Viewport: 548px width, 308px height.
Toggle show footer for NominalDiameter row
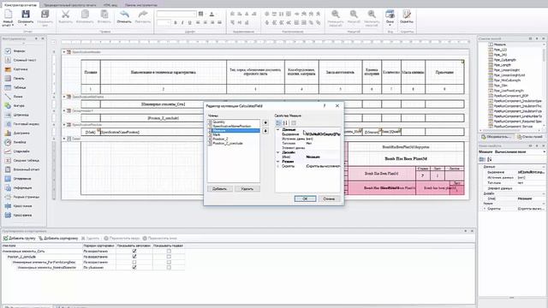[x=169, y=267]
